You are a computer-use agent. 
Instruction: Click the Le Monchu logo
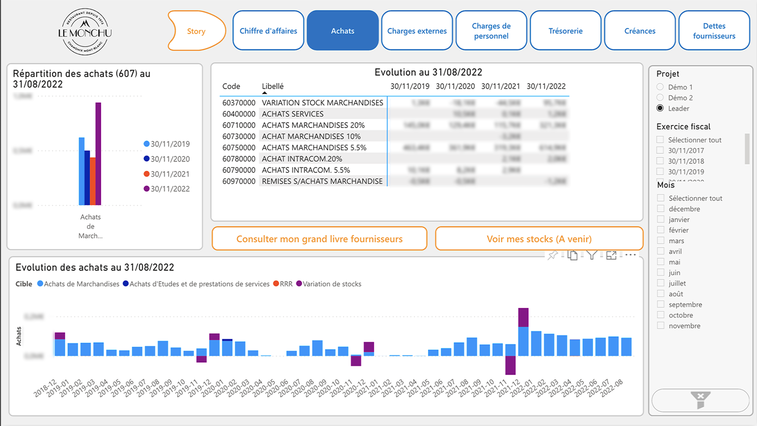click(85, 32)
